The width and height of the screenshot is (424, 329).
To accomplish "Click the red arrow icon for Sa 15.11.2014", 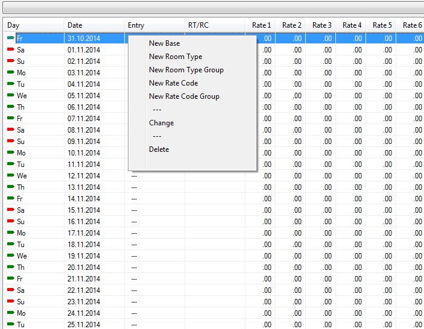I will click(11, 210).
